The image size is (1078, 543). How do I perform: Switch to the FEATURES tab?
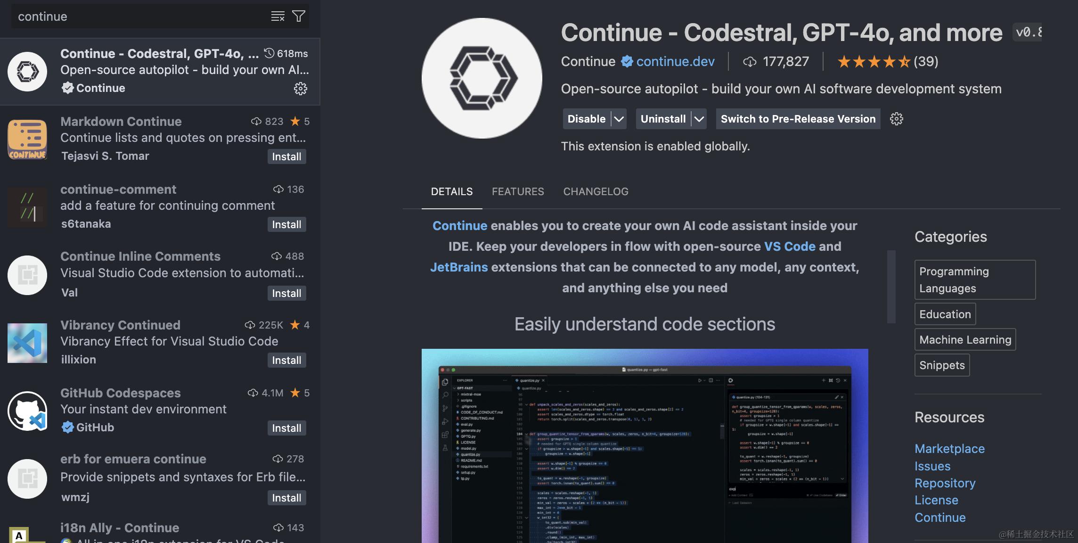(518, 191)
